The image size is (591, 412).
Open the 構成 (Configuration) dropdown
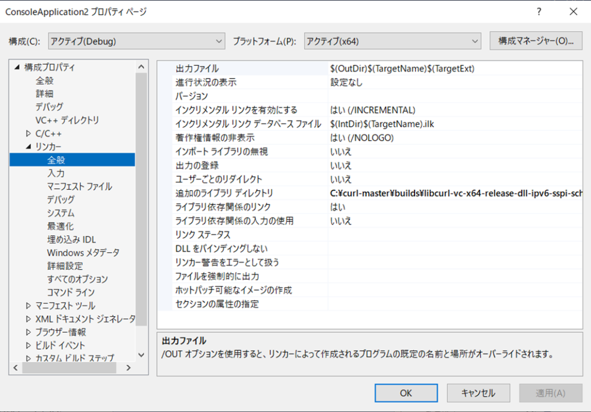136,41
